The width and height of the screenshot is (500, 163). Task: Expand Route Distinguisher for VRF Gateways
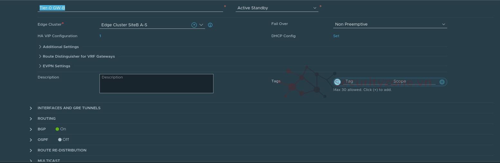(79, 56)
